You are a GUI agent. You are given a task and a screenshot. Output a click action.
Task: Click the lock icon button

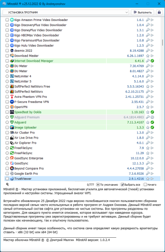click(x=159, y=12)
